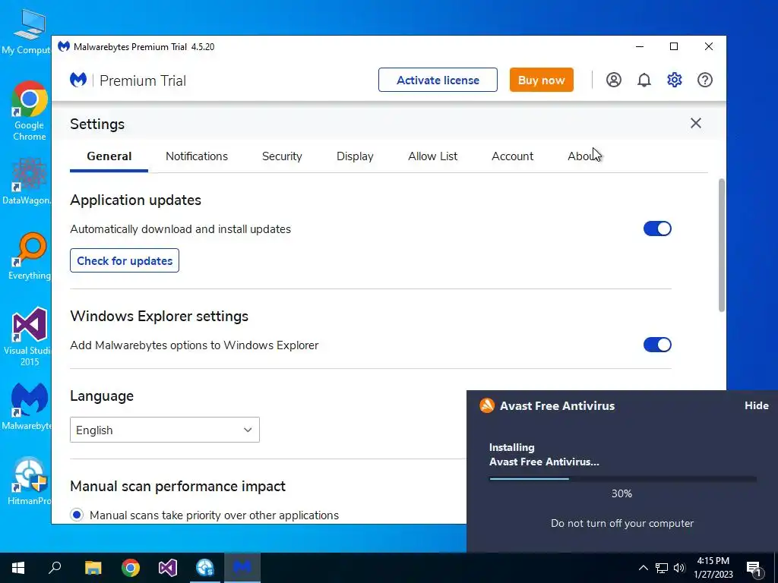Click the Windows Explorer settings heading
The image size is (778, 583).
(160, 316)
